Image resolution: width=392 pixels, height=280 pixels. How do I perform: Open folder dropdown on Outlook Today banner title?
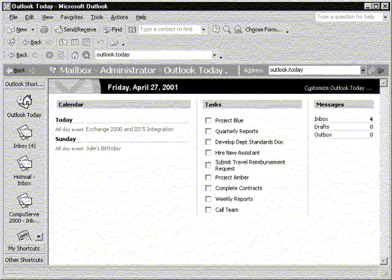(226, 72)
